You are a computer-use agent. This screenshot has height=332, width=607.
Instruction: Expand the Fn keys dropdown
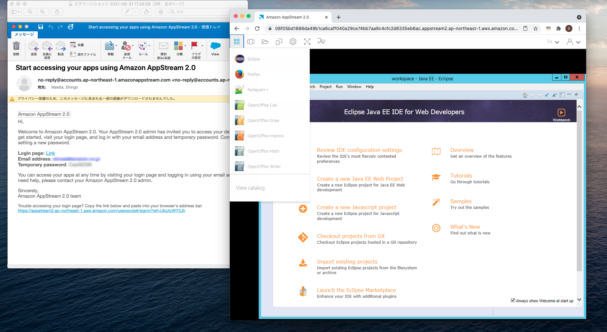(x=553, y=42)
